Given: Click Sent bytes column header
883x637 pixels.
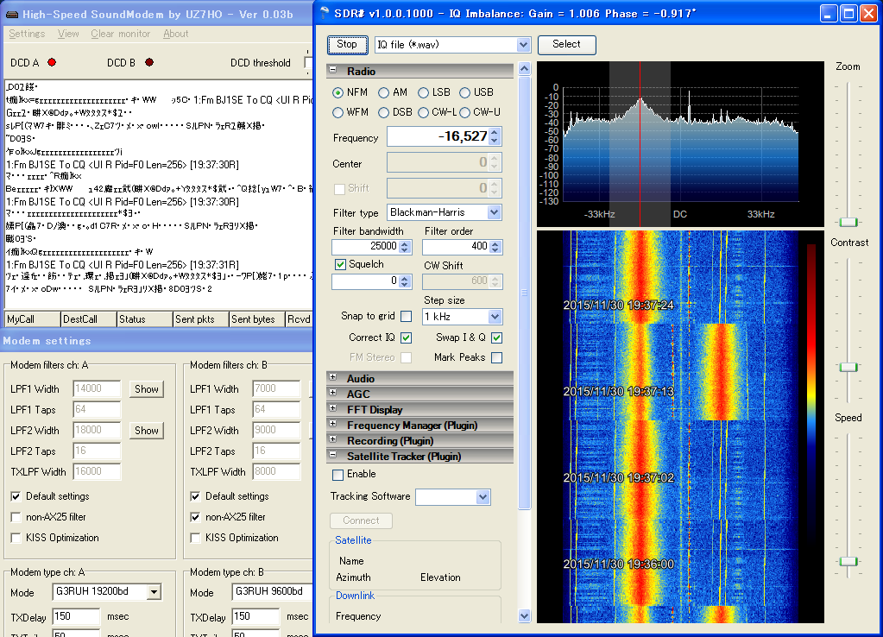Looking at the screenshot, I should [257, 319].
